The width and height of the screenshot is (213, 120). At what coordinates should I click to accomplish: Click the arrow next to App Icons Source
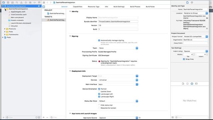(140, 118)
